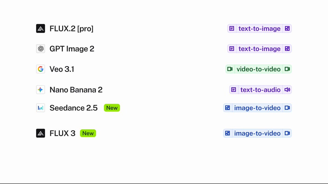
Task: Click the left camera icon in video-to-video tag
Action: coord(230,69)
